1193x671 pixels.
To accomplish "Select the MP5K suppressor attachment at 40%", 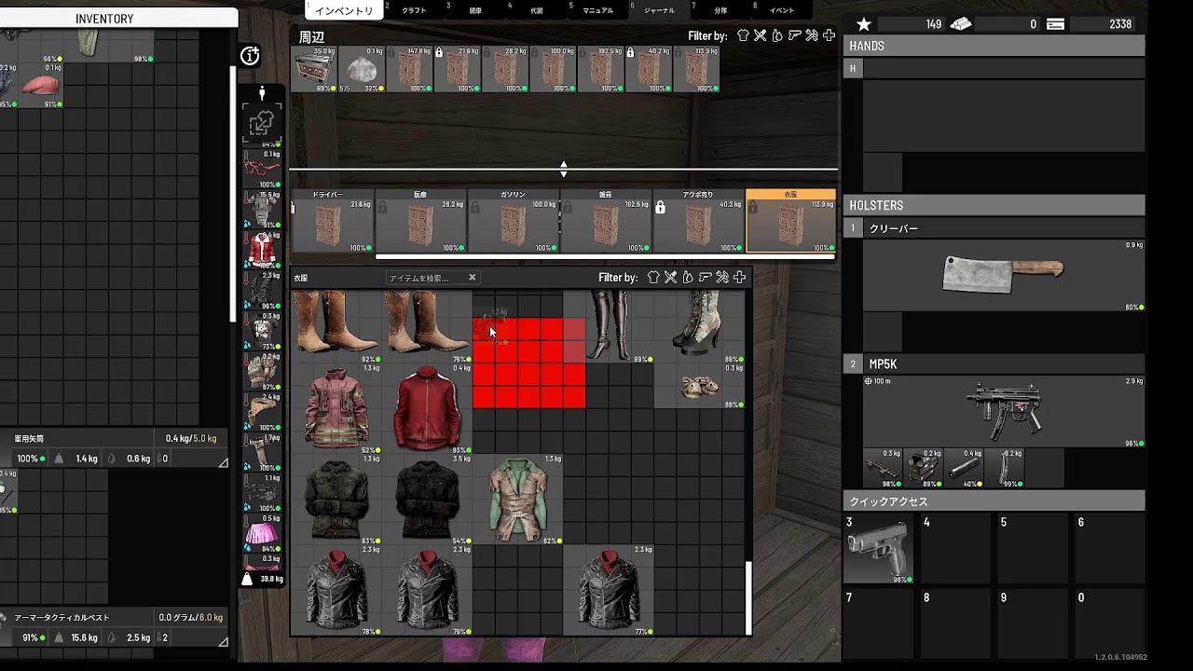I will coord(965,468).
